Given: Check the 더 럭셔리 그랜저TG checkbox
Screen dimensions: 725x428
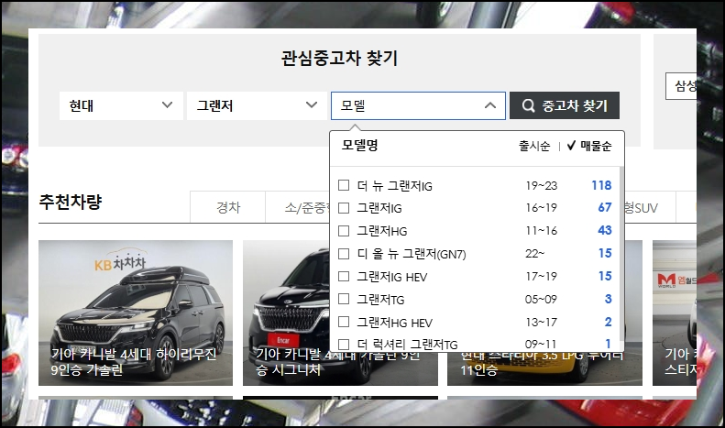Looking at the screenshot, I should coord(344,345).
